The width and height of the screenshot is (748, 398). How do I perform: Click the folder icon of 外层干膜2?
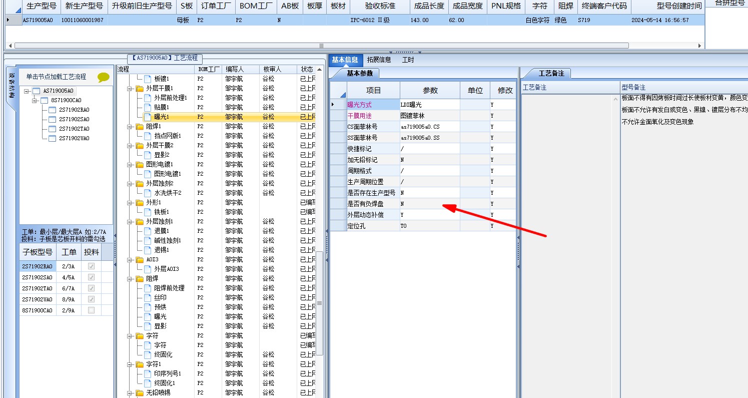(x=140, y=145)
